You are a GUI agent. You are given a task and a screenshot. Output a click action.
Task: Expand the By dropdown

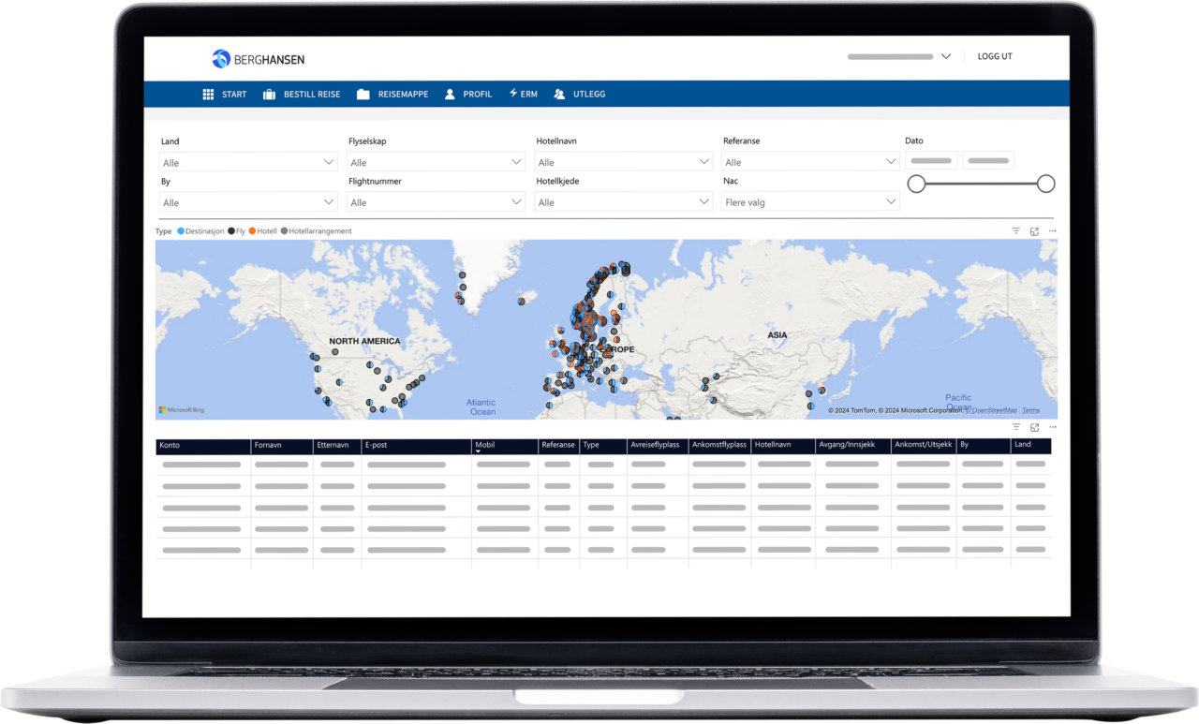[x=248, y=202]
